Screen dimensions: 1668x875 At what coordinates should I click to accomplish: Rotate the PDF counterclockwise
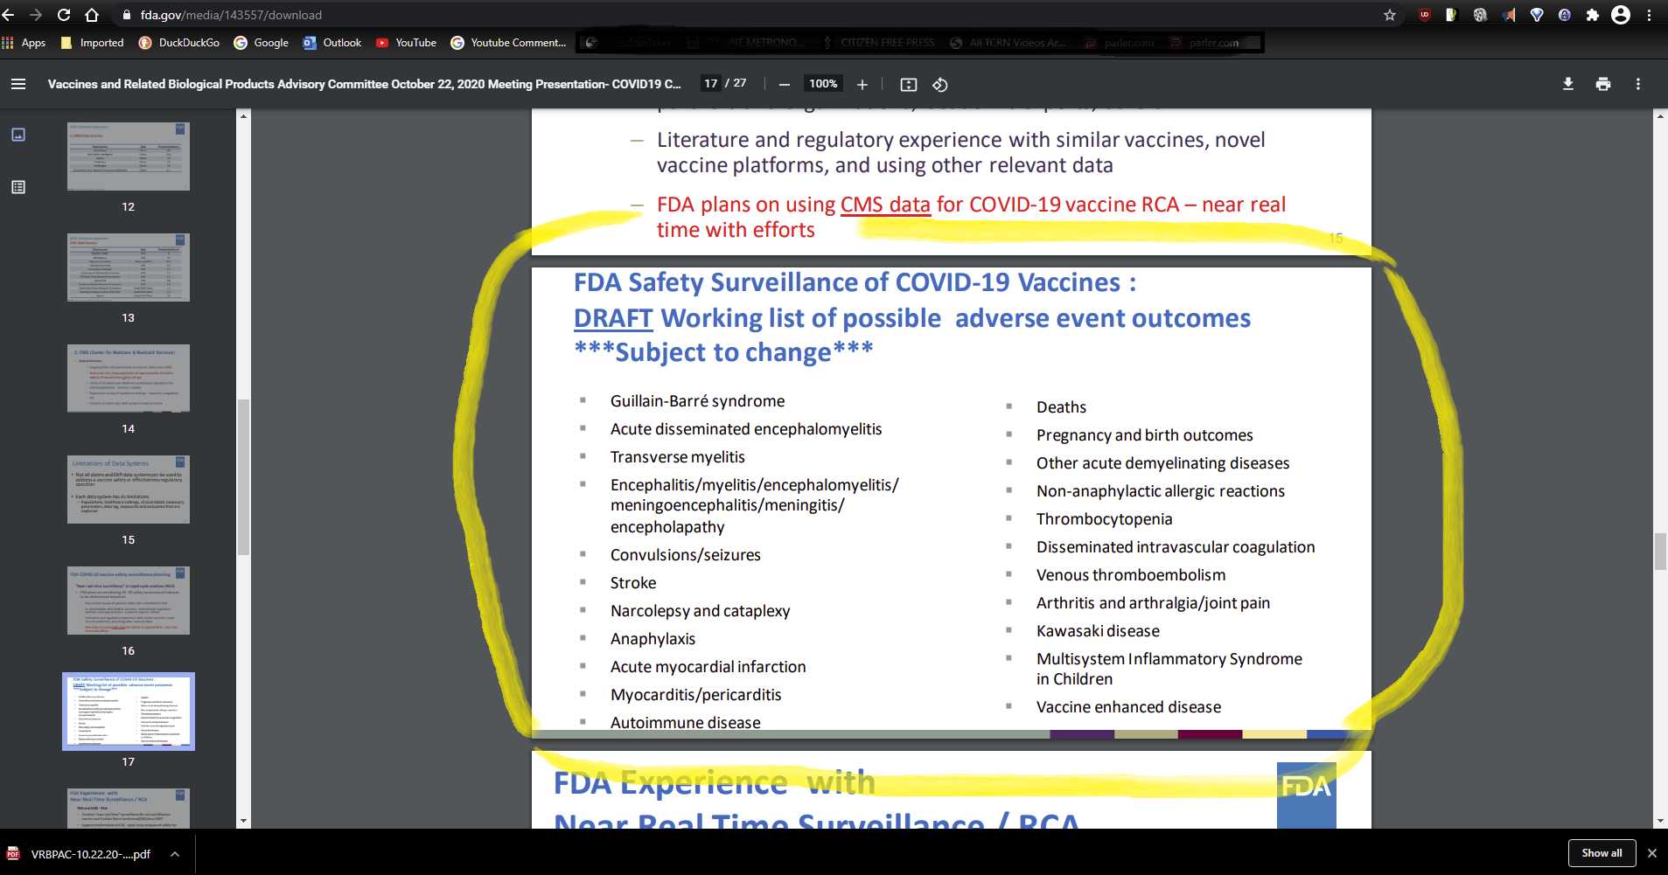point(940,84)
